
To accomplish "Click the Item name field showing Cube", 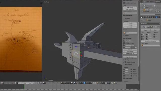I will pos(131,33).
